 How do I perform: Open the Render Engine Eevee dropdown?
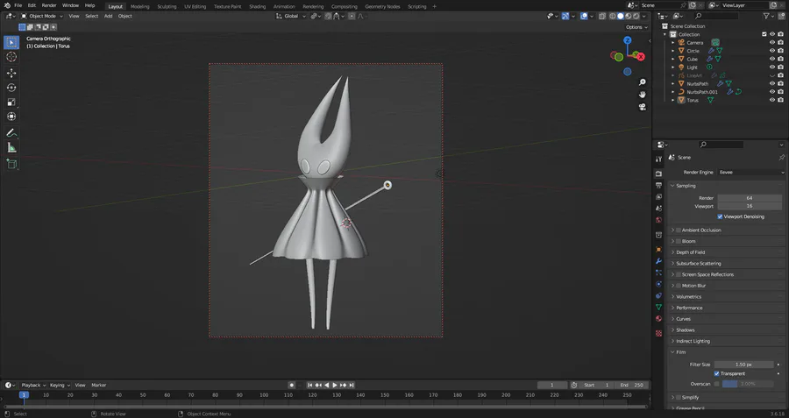click(x=751, y=173)
